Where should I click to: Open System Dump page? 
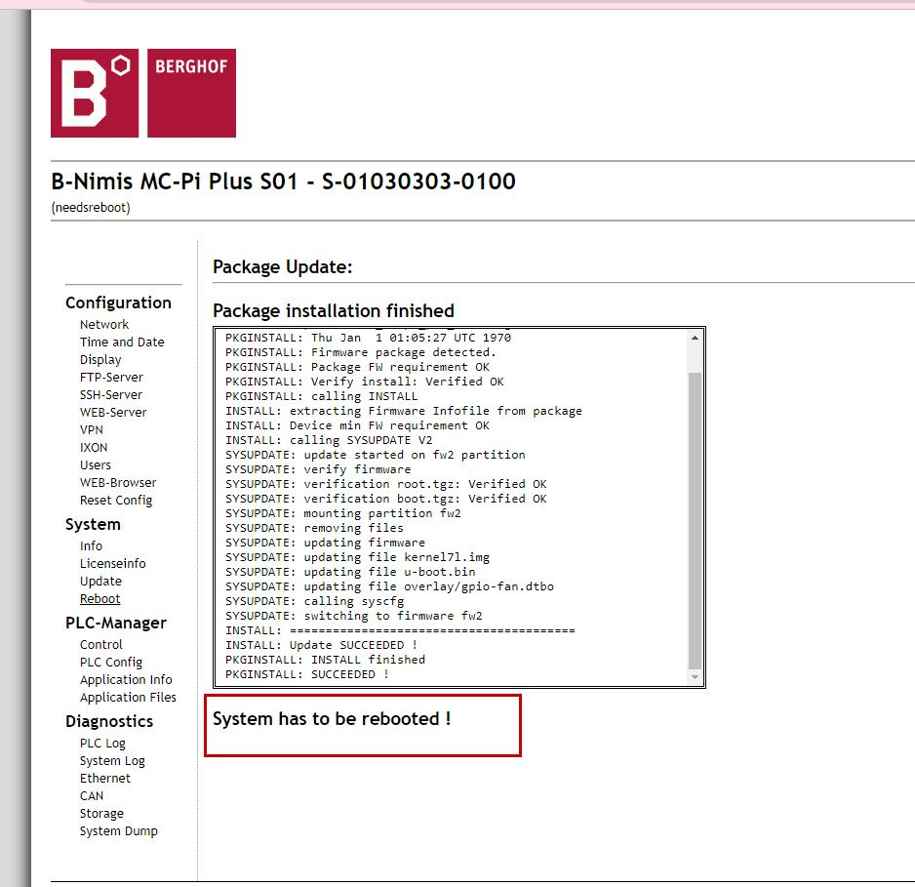point(118,831)
